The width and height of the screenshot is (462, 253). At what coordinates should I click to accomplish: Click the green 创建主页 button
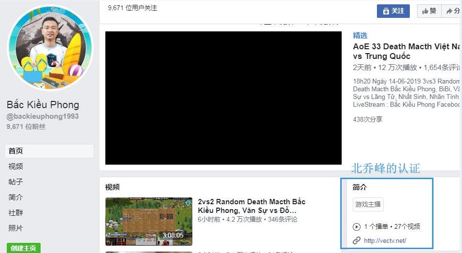pyautogui.click(x=24, y=248)
